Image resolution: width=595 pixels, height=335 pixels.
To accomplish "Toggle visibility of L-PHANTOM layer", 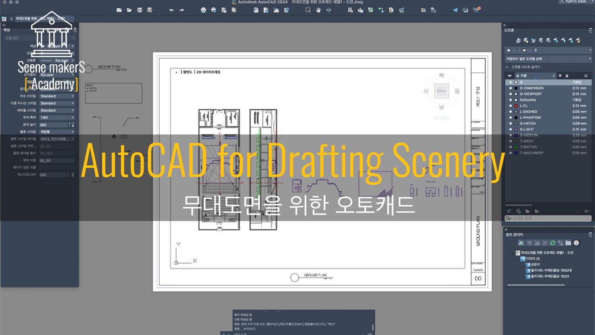I will (x=510, y=117).
